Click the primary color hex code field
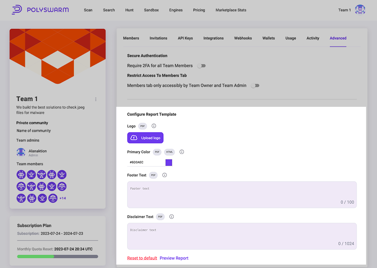This screenshot has width=377, height=268. (145, 162)
